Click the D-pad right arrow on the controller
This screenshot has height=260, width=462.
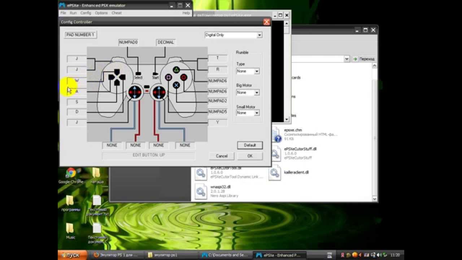(122, 77)
